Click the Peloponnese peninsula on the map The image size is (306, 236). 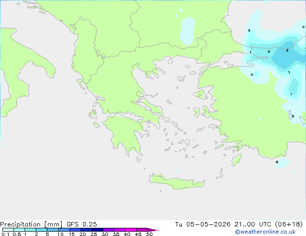[125, 133]
